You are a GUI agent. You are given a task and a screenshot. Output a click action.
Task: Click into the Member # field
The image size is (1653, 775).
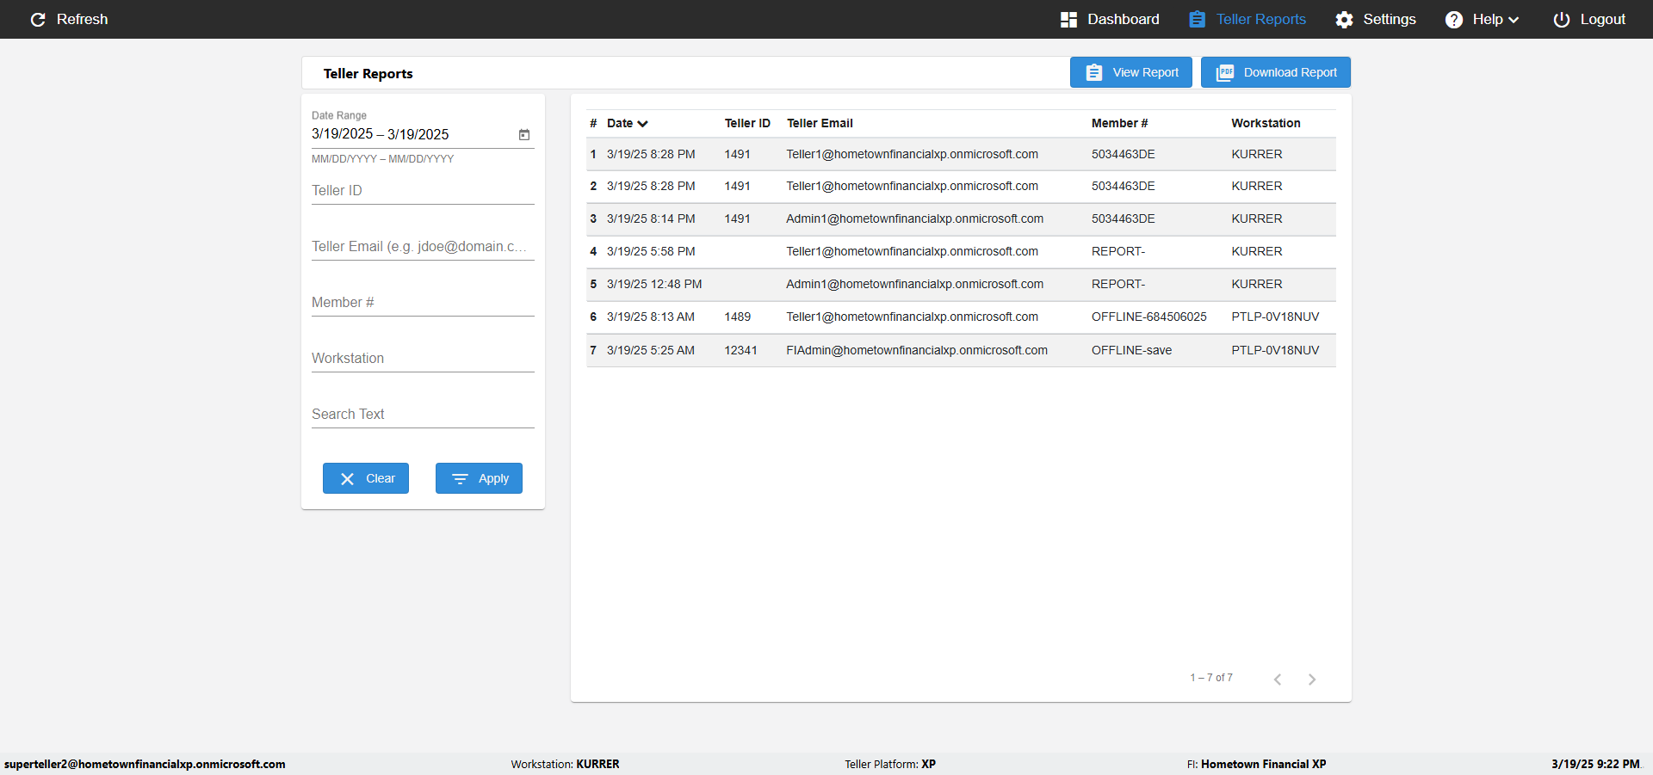coord(423,303)
